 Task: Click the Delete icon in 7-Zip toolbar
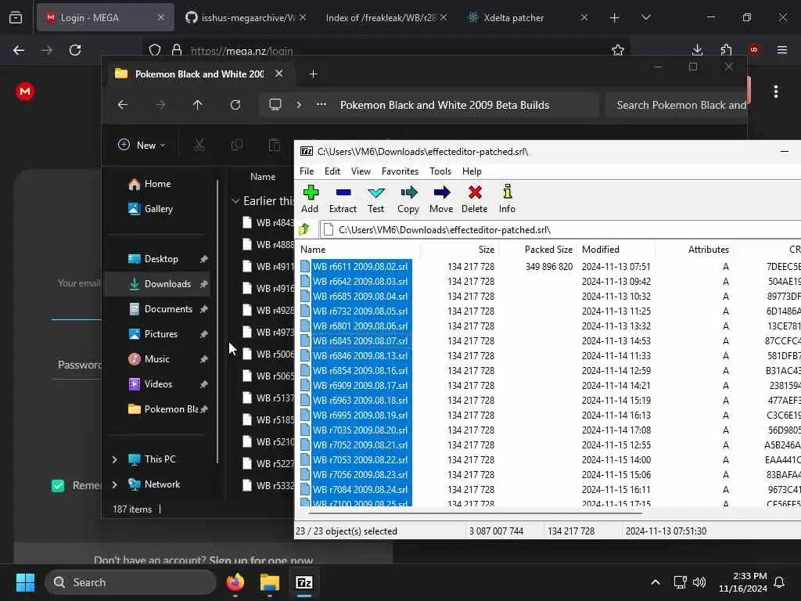[475, 193]
